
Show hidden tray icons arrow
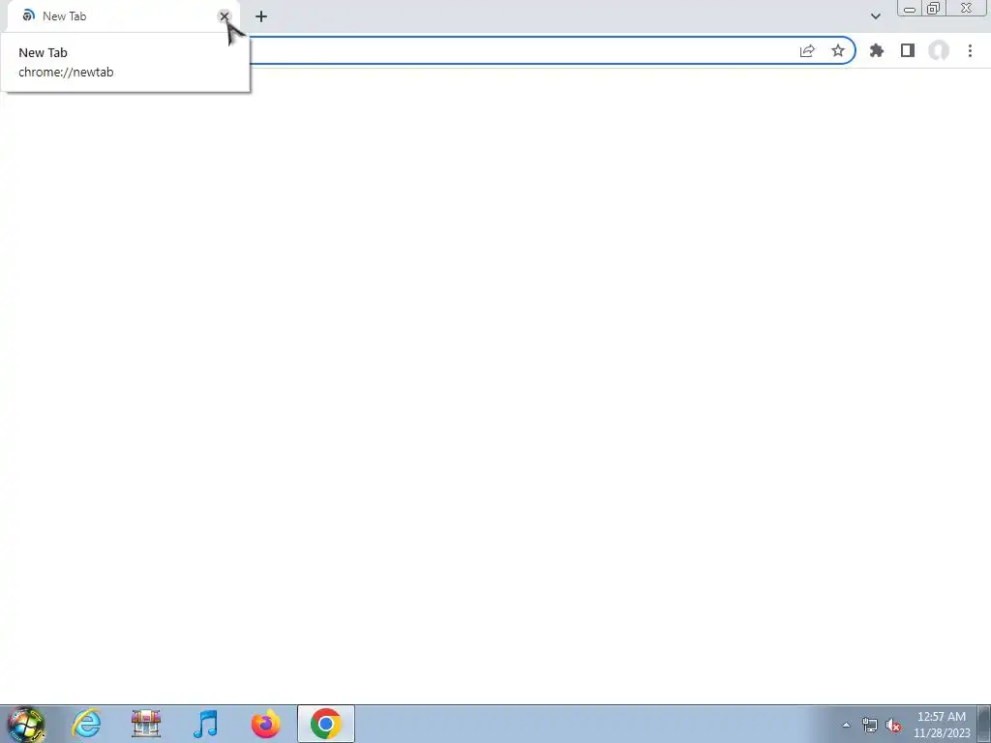(846, 725)
